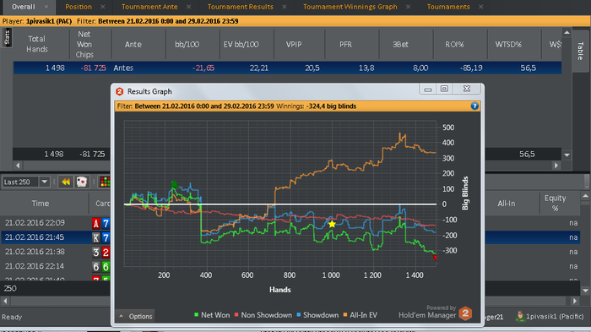Open the vertical Stats side panel
The height and width of the screenshot is (332, 591).
coord(7,37)
